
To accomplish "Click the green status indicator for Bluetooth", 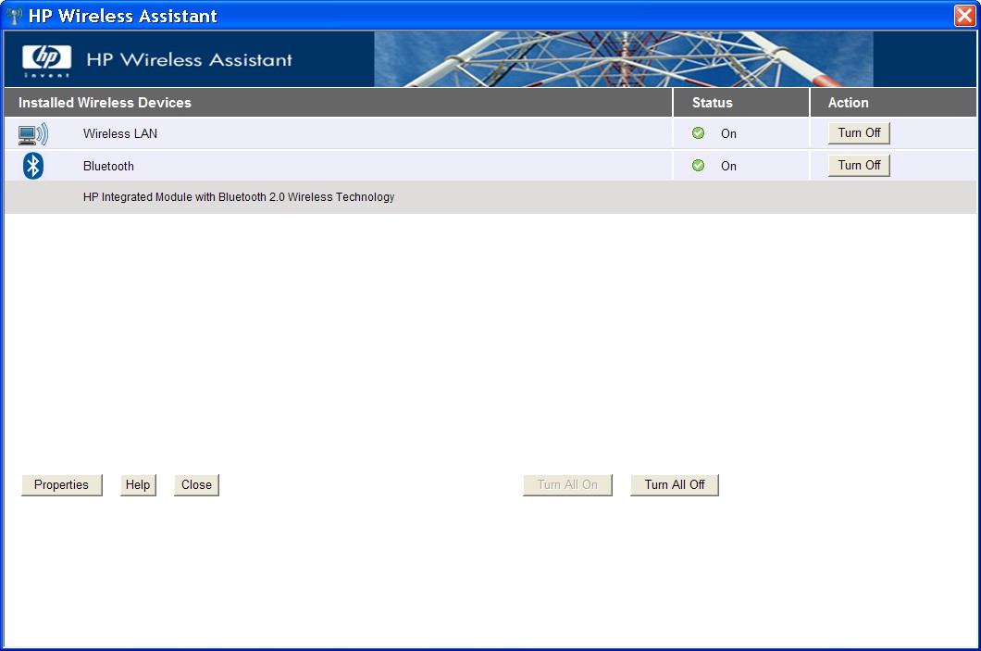I will click(699, 166).
